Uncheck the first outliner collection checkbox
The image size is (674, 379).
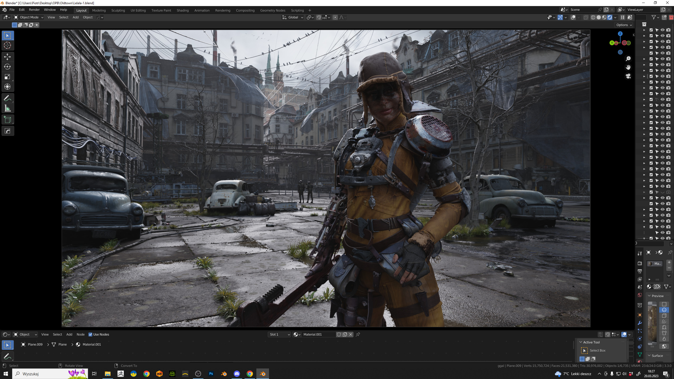651,30
